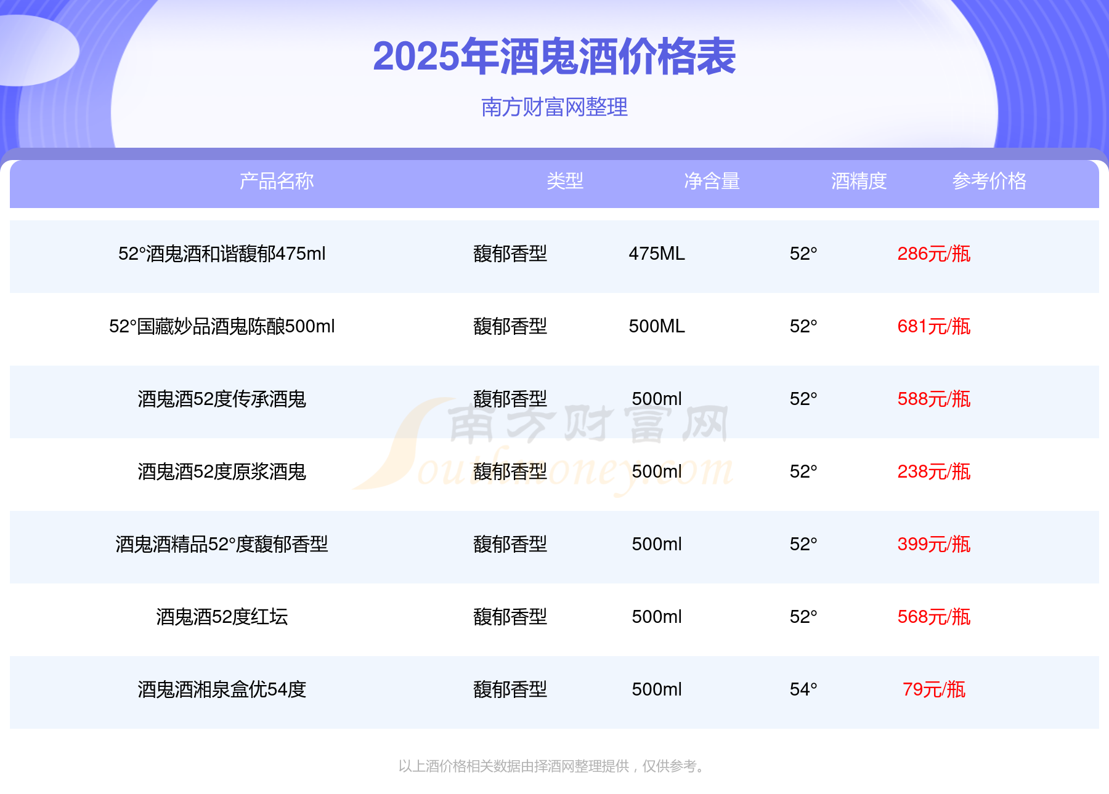Screen dimensions: 1109x794
Task: Select the 净含量 column header
Action: [712, 181]
